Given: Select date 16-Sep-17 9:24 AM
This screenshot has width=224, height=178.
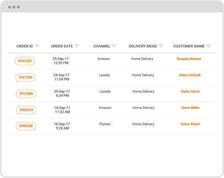Looking at the screenshot, I should [62, 126].
